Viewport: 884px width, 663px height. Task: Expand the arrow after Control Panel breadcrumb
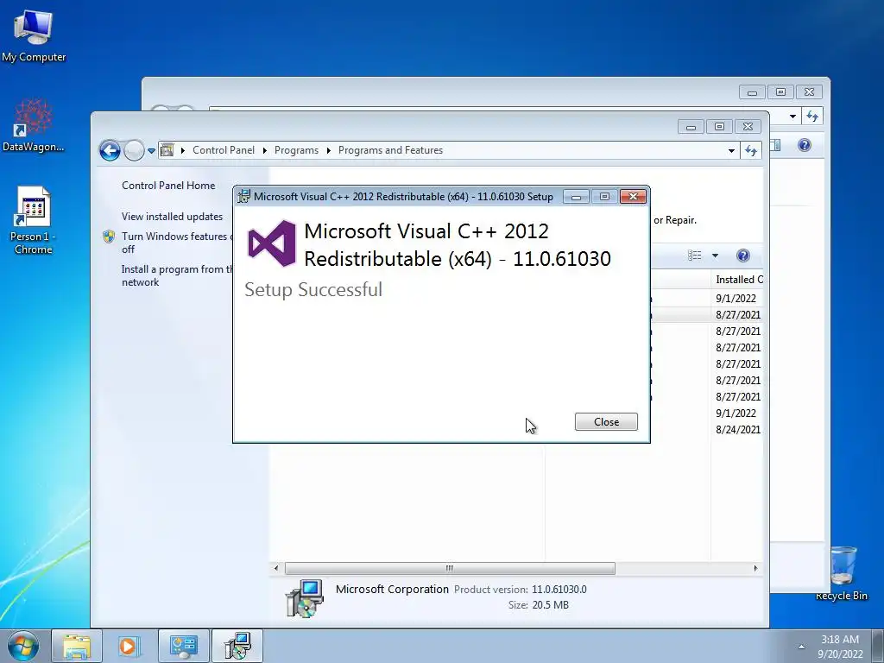tap(264, 150)
